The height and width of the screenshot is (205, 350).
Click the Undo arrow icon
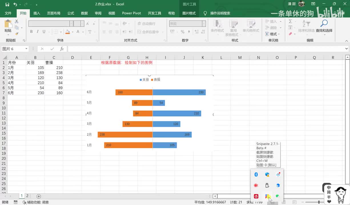[15, 4]
